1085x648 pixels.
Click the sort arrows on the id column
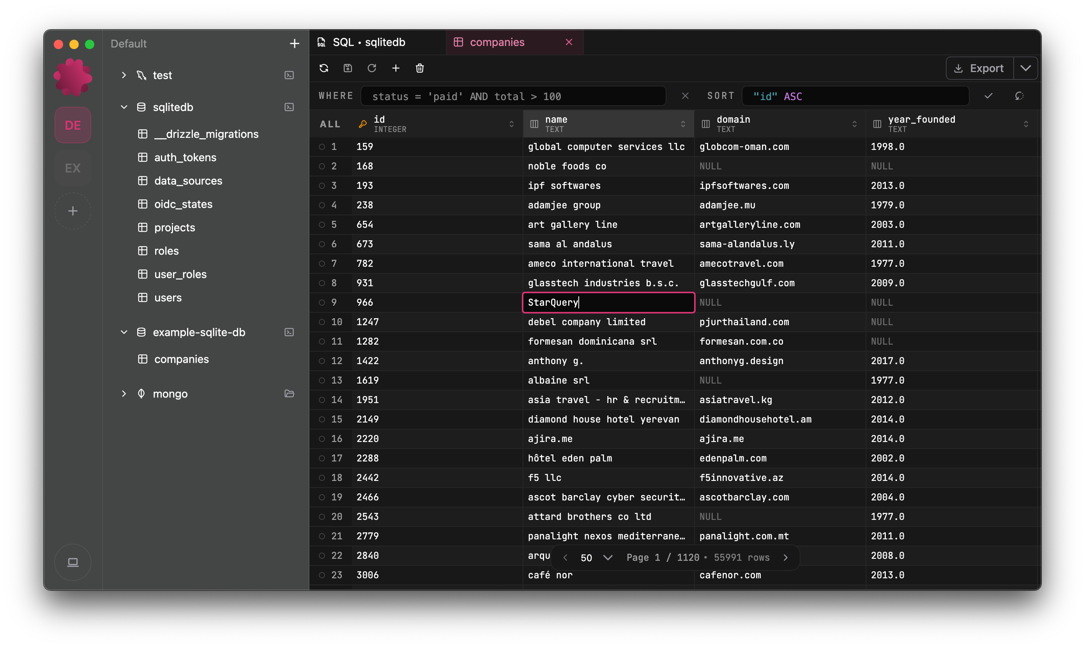pyautogui.click(x=512, y=124)
